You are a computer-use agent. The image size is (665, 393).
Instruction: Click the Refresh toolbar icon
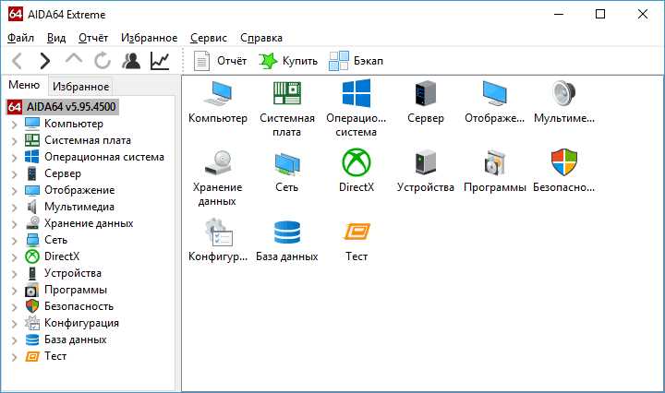click(x=103, y=61)
